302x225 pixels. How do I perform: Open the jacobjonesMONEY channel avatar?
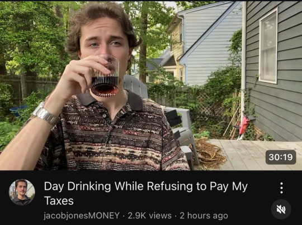[22, 192]
